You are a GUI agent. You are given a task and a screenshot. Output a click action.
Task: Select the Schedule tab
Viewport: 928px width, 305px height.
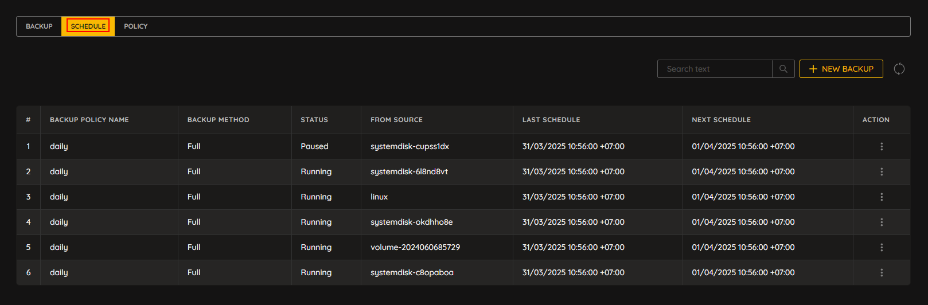[88, 26]
